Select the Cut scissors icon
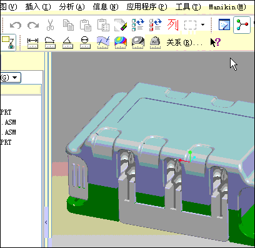This screenshot has width=255, height=248. (50, 25)
